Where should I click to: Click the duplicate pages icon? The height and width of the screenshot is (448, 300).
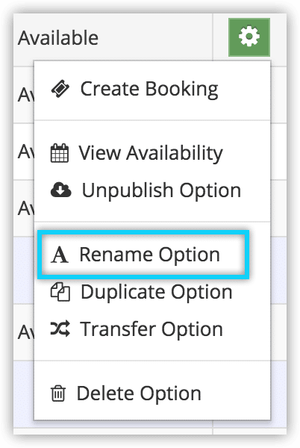[60, 292]
